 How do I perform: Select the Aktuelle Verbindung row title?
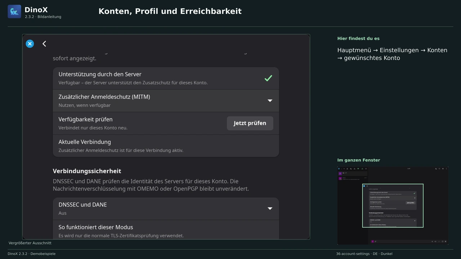(x=85, y=142)
